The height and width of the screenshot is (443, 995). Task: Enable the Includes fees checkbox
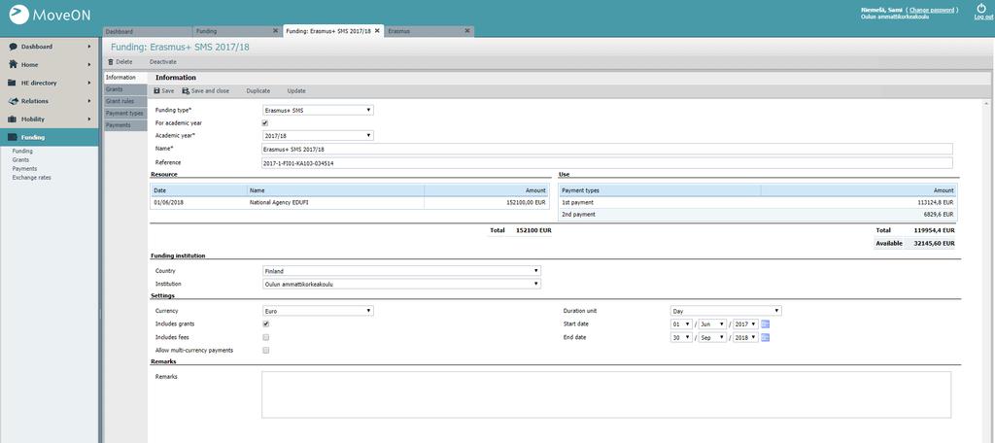265,337
